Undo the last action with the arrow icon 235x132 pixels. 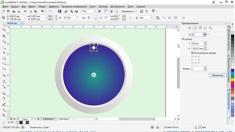tap(43, 11)
